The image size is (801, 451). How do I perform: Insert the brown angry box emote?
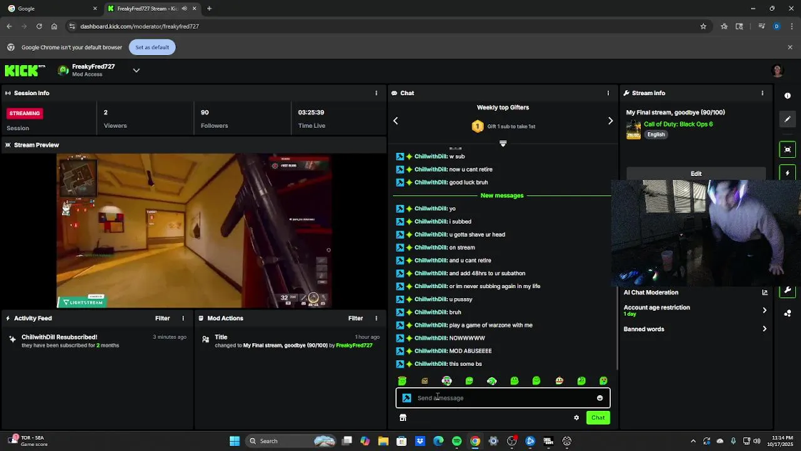click(x=425, y=381)
